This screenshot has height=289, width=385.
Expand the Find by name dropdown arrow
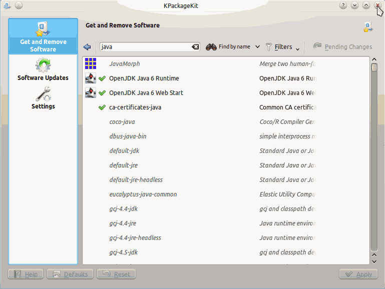257,46
